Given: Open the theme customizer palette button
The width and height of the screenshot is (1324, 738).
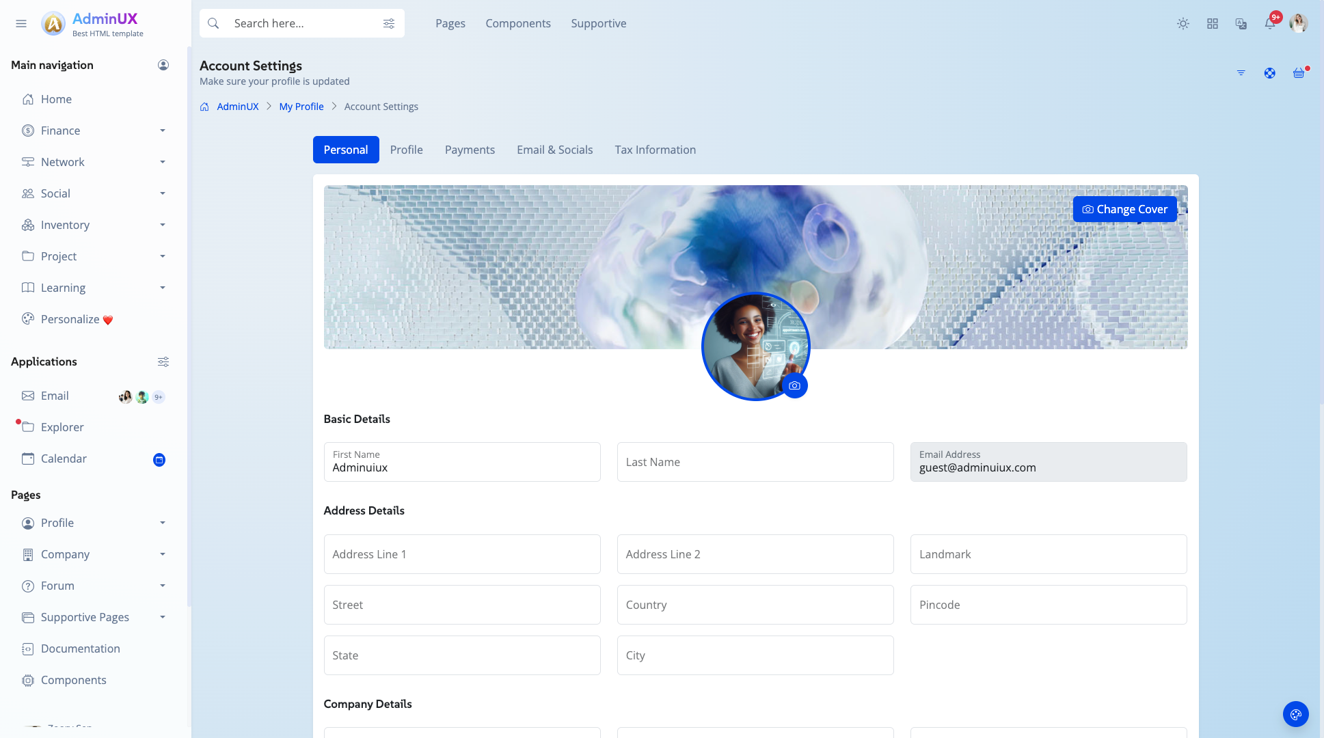Looking at the screenshot, I should [x=1295, y=715].
